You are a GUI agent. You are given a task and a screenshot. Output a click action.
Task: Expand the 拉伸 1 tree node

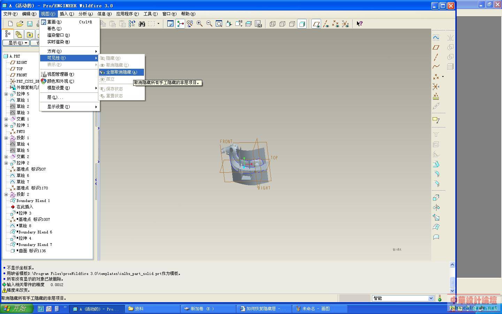(6, 125)
